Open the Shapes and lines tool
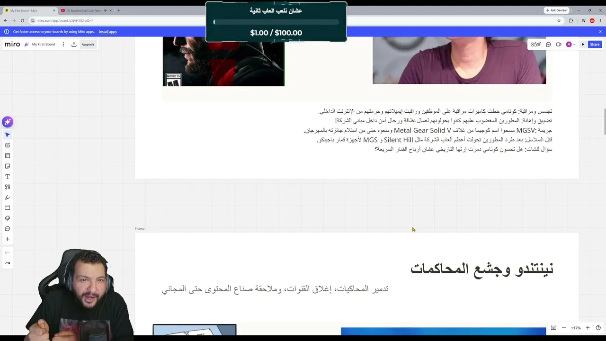Screen dimensions: 606x341 click(8, 187)
